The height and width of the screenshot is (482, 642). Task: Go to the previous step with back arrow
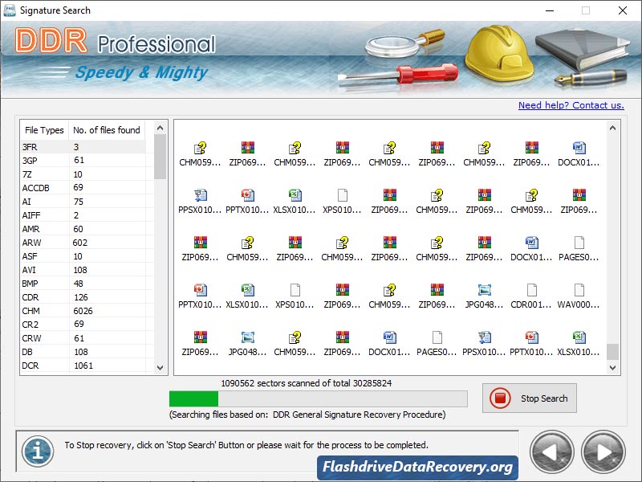pyautogui.click(x=551, y=451)
